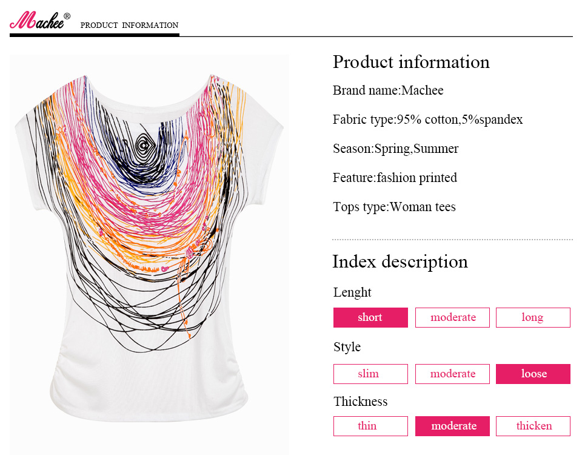Select loose style option
Viewport: 582px width, 455px height.
[533, 374]
